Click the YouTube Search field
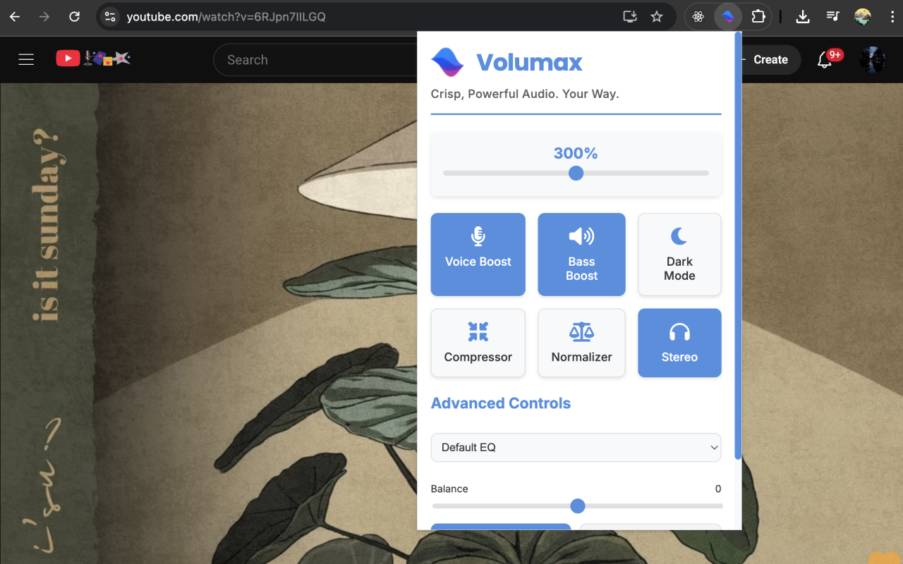Screen dimensions: 903x564 315,60
